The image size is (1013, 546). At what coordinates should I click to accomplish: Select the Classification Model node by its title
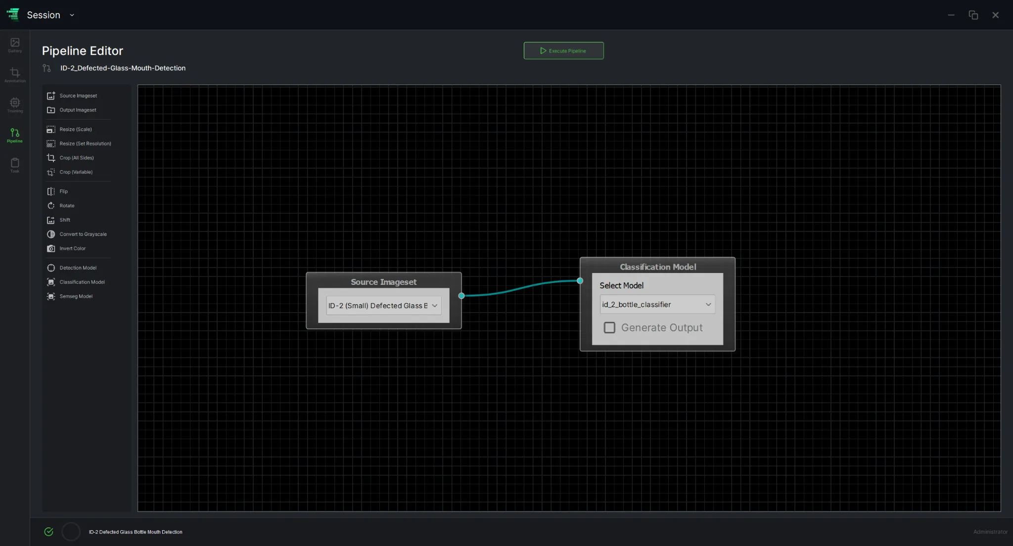tap(658, 267)
